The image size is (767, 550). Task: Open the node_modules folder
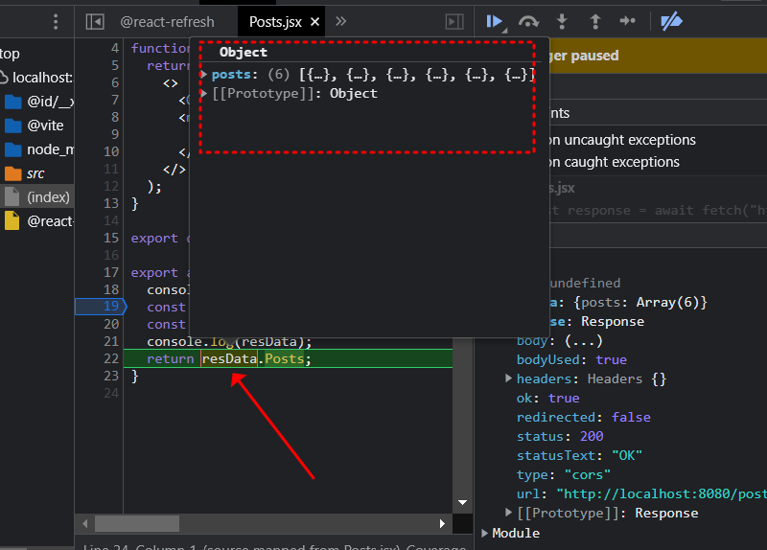point(38,149)
